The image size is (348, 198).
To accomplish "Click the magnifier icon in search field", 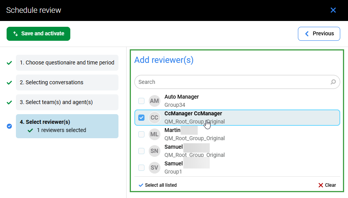I will [333, 82].
